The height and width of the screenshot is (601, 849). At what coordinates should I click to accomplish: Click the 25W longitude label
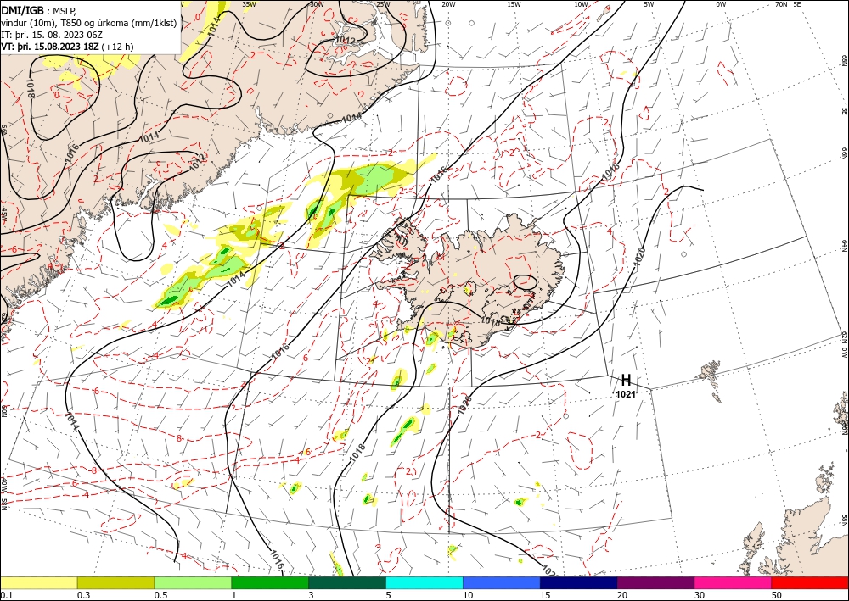point(383,4)
